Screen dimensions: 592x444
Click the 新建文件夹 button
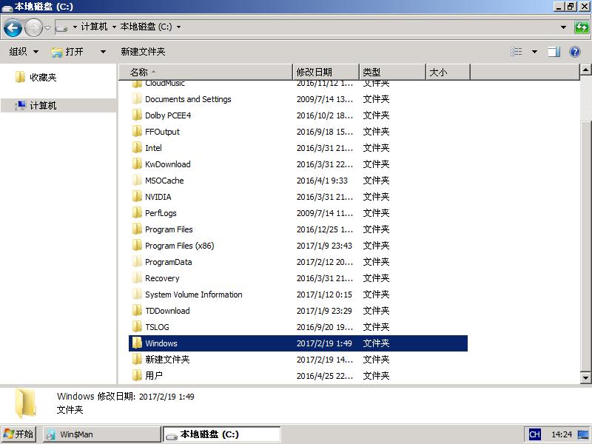point(144,51)
